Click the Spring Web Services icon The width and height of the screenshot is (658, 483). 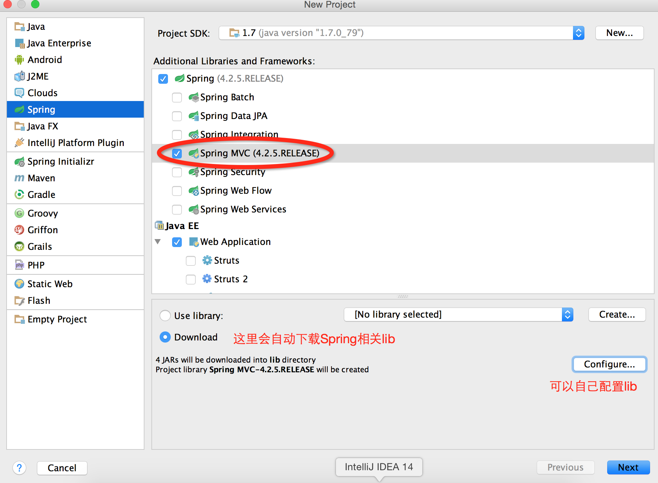[x=194, y=209]
